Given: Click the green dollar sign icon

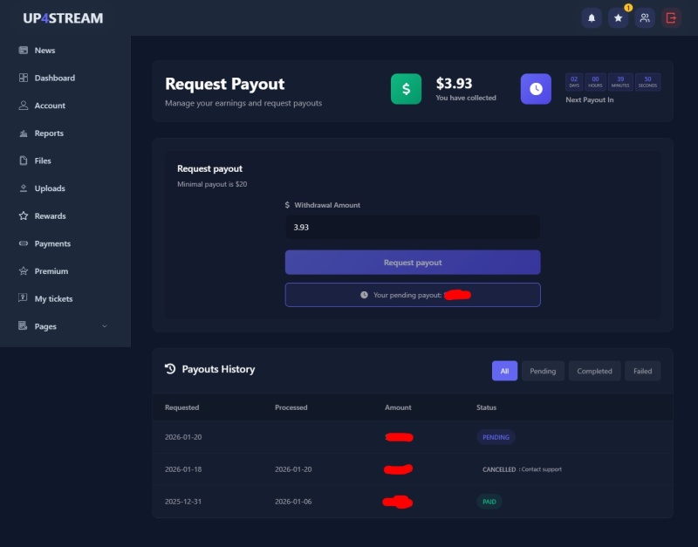Looking at the screenshot, I should click(x=406, y=89).
